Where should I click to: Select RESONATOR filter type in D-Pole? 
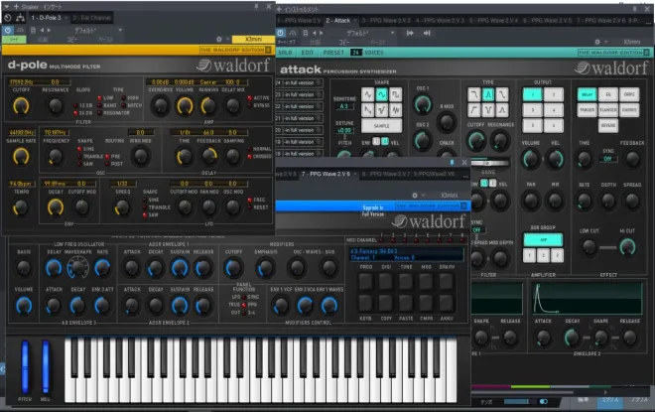coord(100,113)
